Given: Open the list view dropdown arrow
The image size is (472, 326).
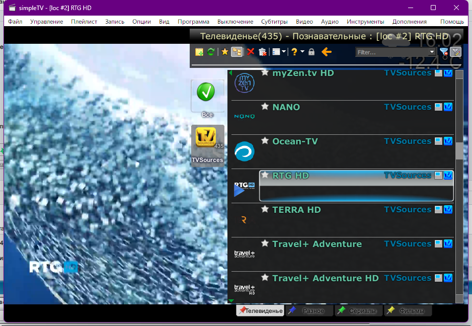Looking at the screenshot, I should tap(284, 51).
